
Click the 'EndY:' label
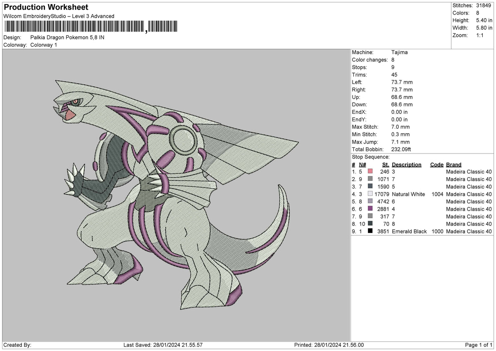click(x=359, y=120)
